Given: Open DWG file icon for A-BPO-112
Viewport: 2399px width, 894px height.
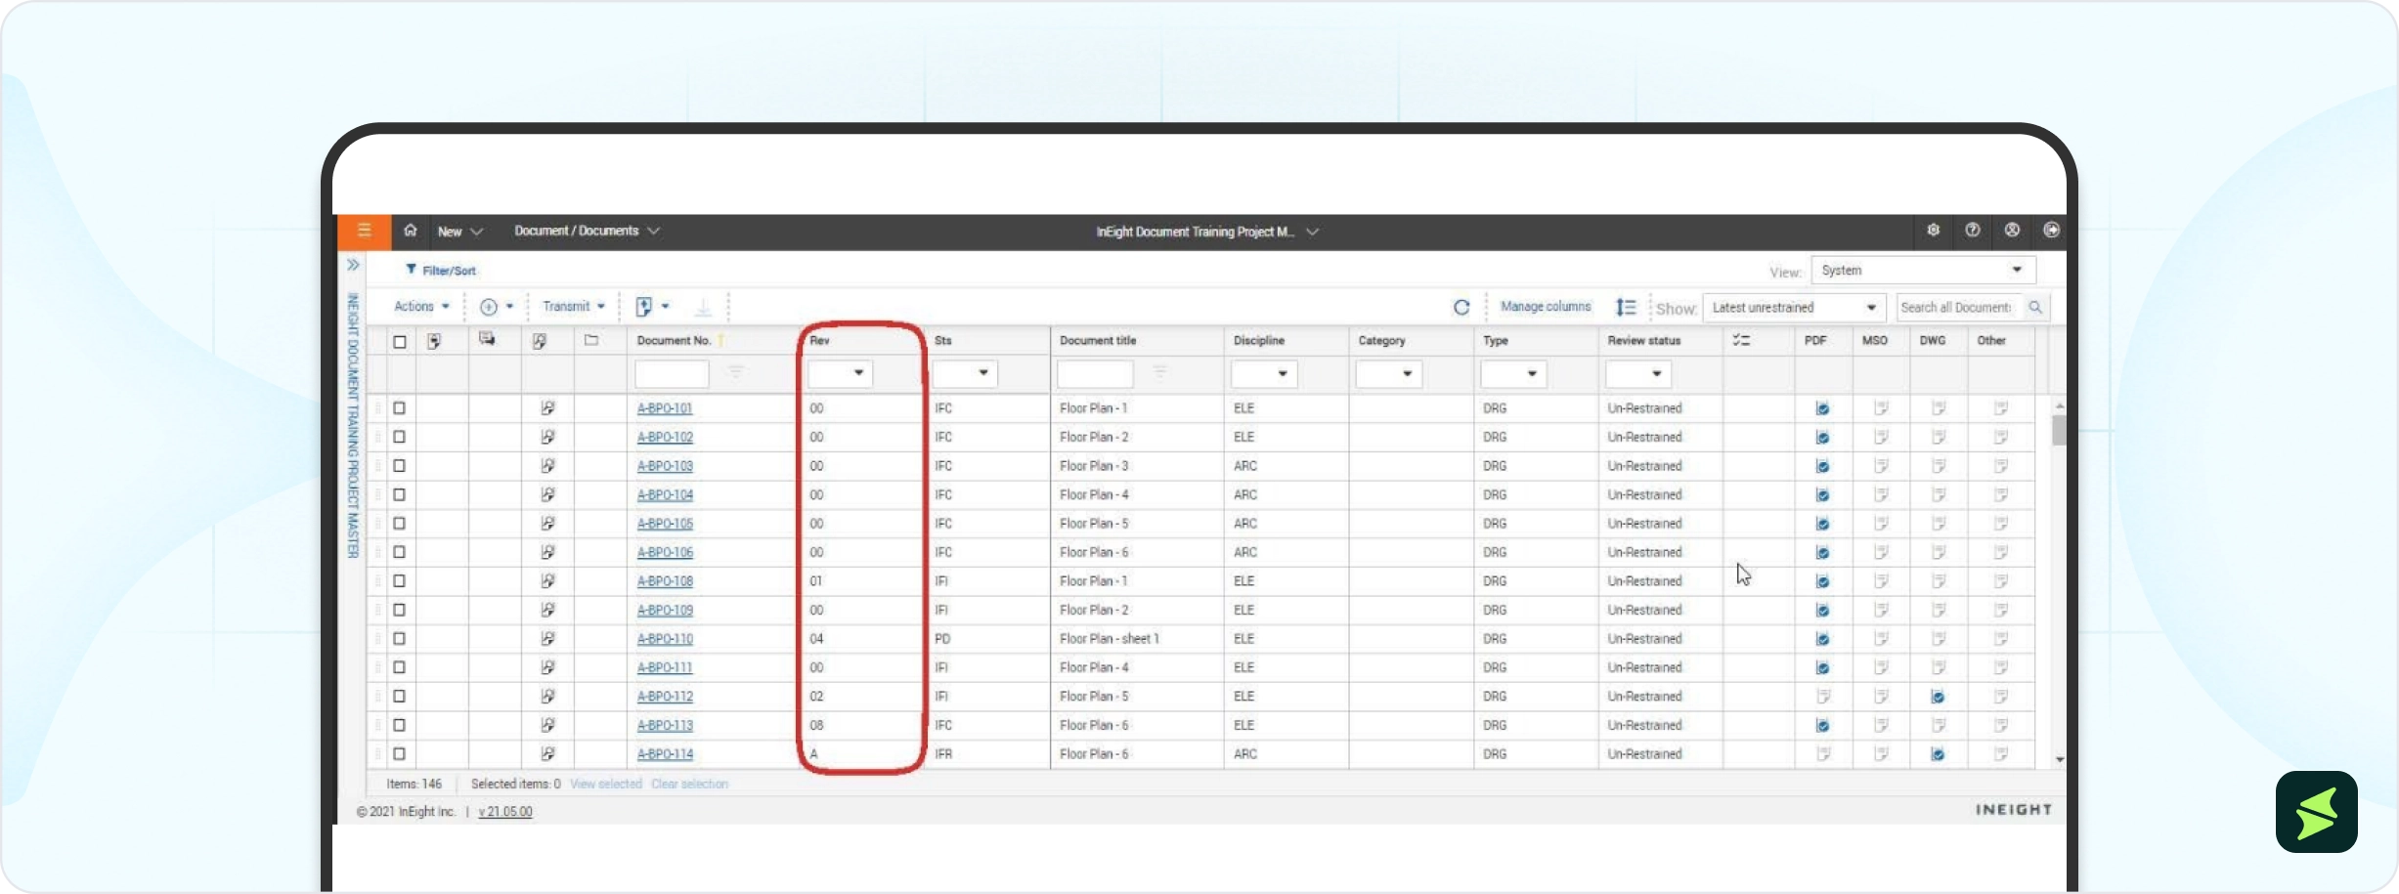Looking at the screenshot, I should pos(1938,697).
